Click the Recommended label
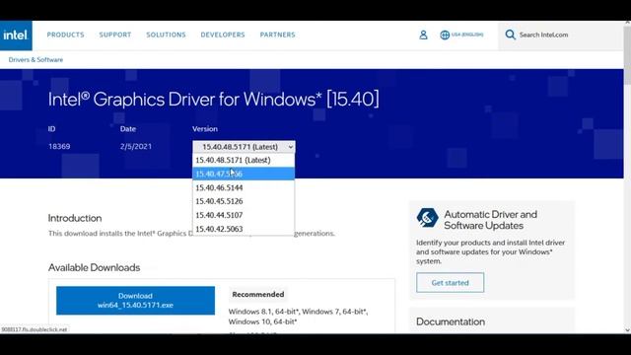The image size is (631, 355). pos(258,294)
